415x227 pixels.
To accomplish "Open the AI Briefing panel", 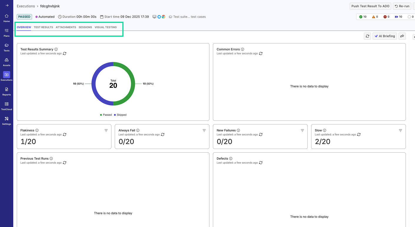I will click(384, 36).
